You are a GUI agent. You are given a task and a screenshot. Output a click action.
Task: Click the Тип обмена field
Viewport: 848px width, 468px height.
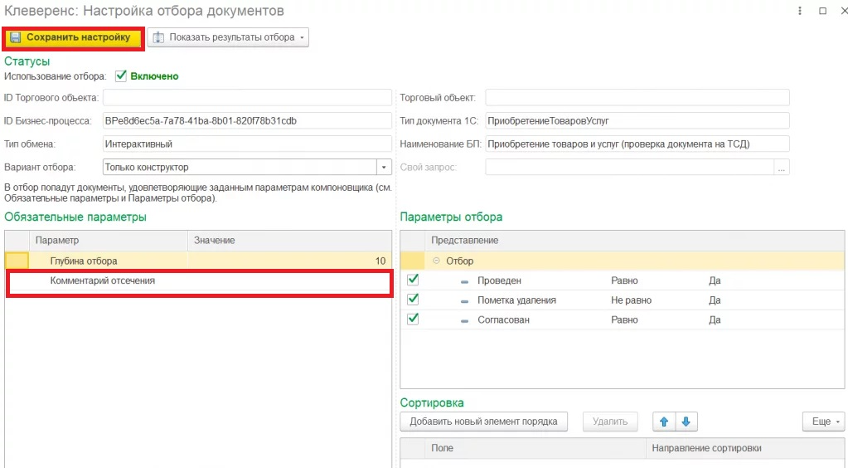click(246, 144)
